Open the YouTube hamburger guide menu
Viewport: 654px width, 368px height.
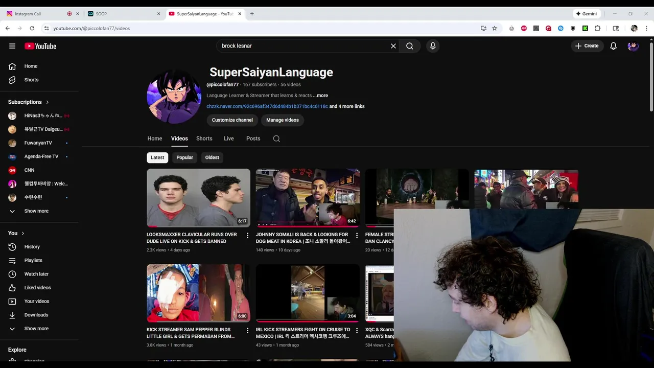coord(12,46)
